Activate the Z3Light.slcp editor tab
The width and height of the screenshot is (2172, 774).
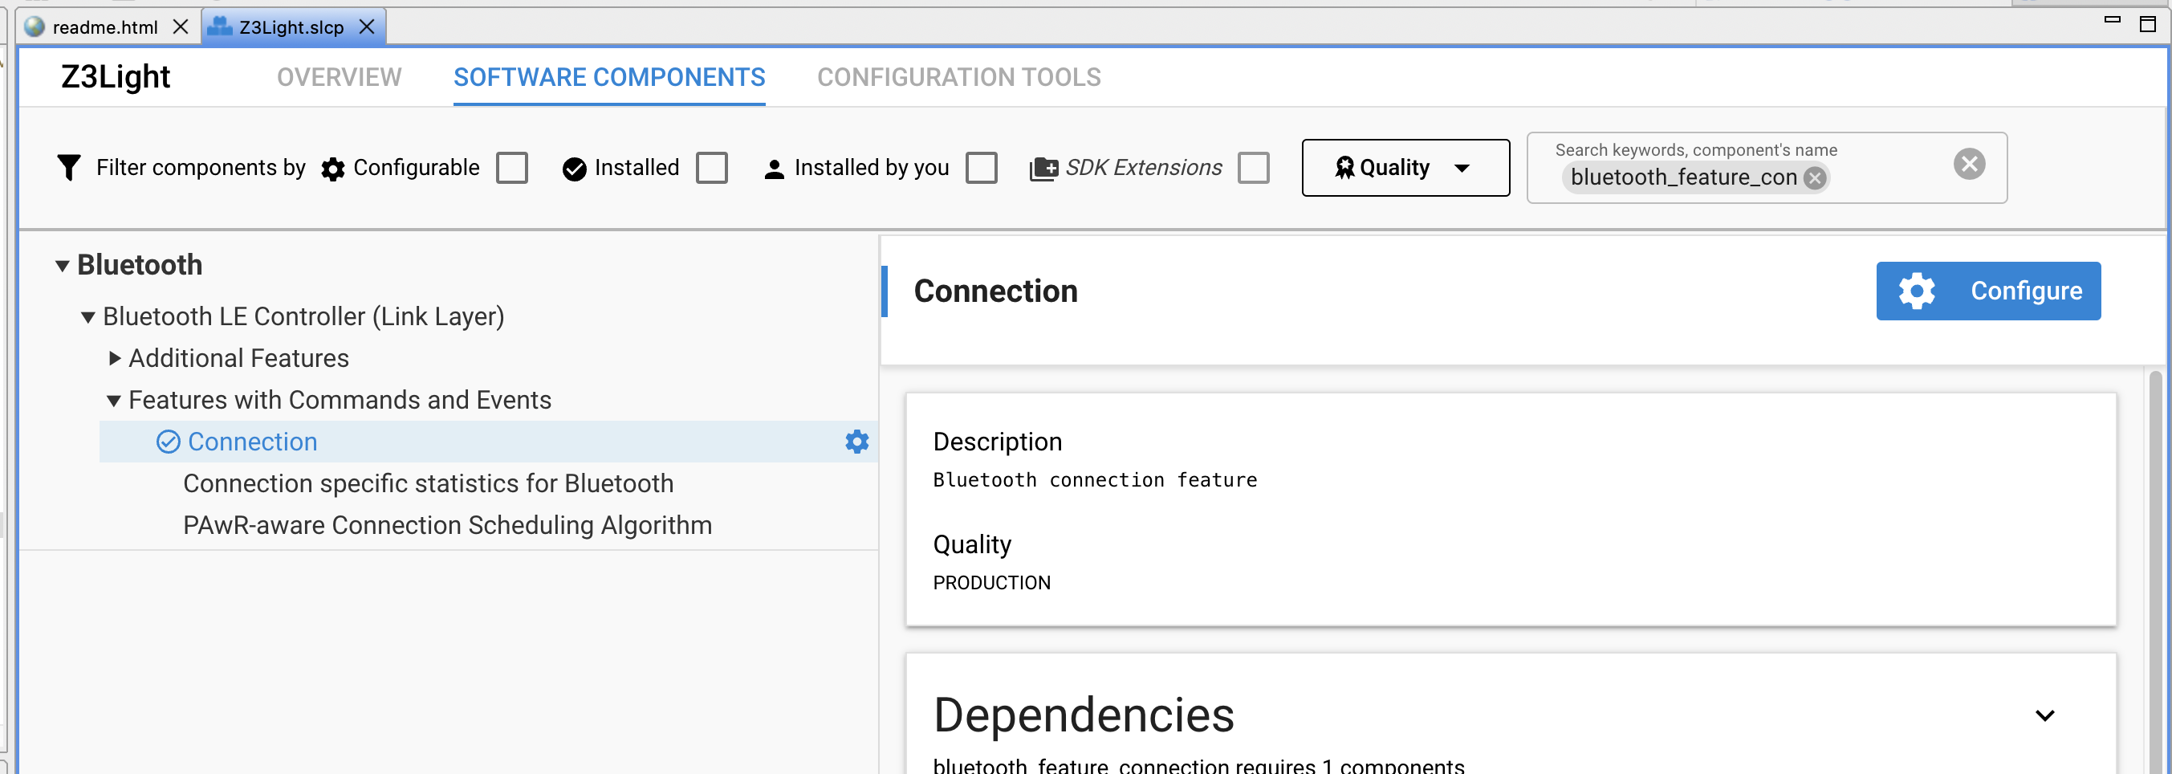pos(291,27)
